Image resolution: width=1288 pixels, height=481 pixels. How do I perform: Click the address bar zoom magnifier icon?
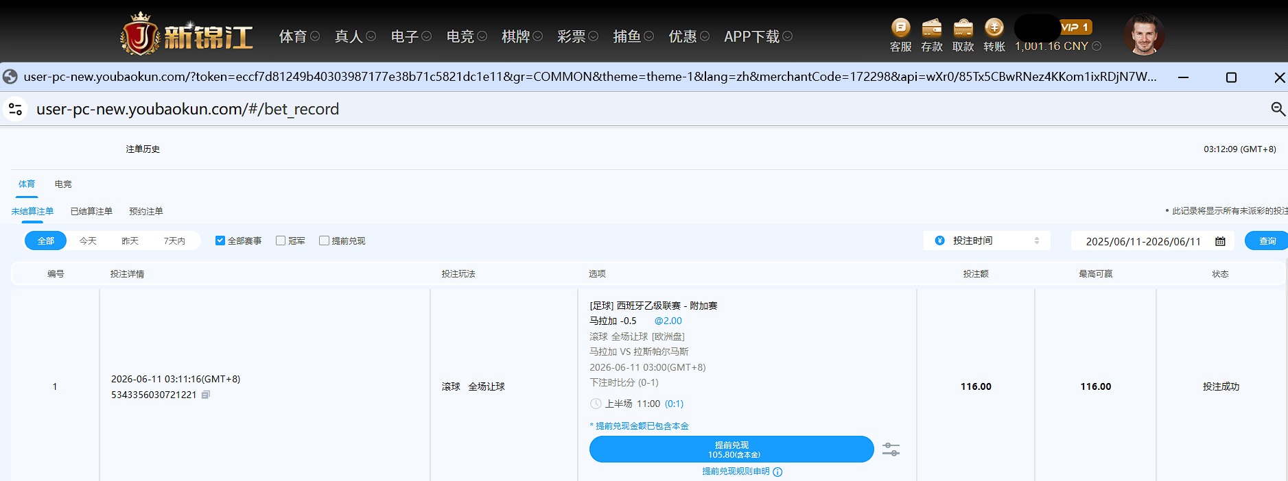(x=1278, y=109)
